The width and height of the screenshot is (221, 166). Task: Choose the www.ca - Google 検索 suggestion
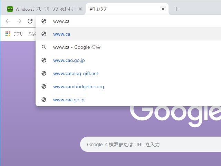[x=128, y=47]
